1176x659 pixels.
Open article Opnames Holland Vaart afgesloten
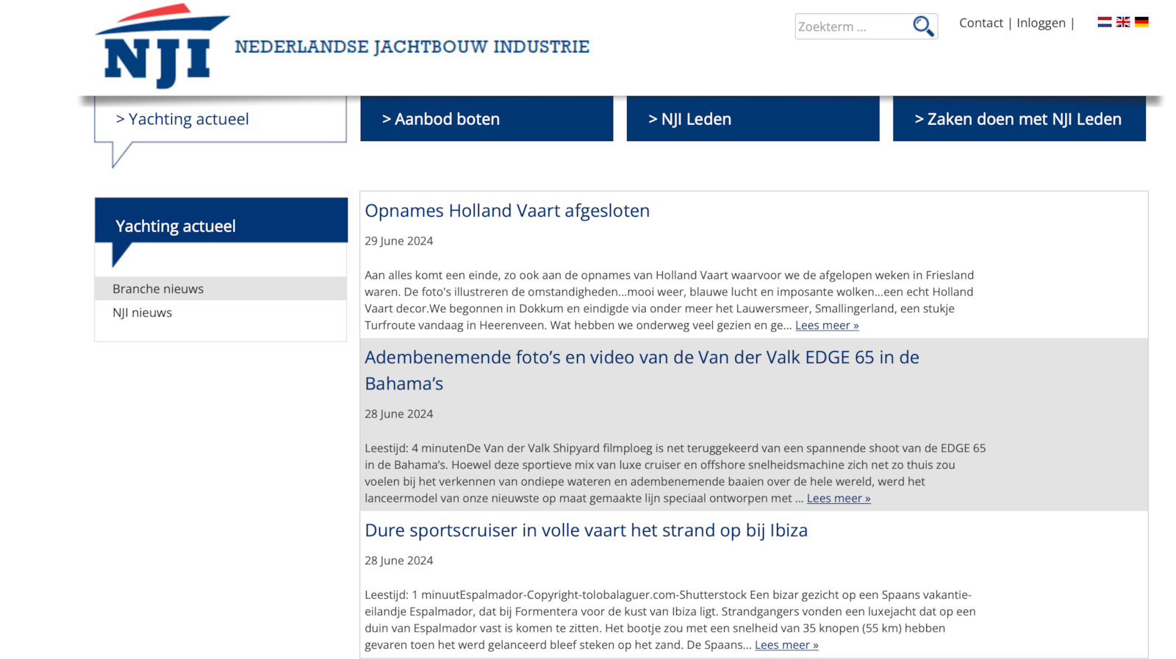[507, 211]
